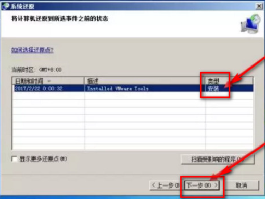Image resolution: width=265 pixels, height=199 pixels.
Task: Open the 如何选择还原点? help link
Action: 32,50
